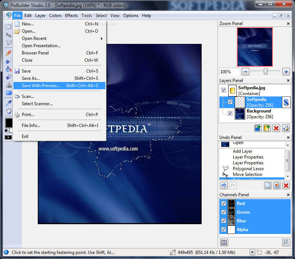
Task: Select the Pencil brush tool
Action: [8, 53]
